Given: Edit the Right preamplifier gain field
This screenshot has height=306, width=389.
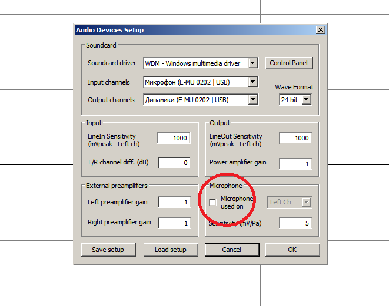Looking at the screenshot, I should tap(174, 223).
